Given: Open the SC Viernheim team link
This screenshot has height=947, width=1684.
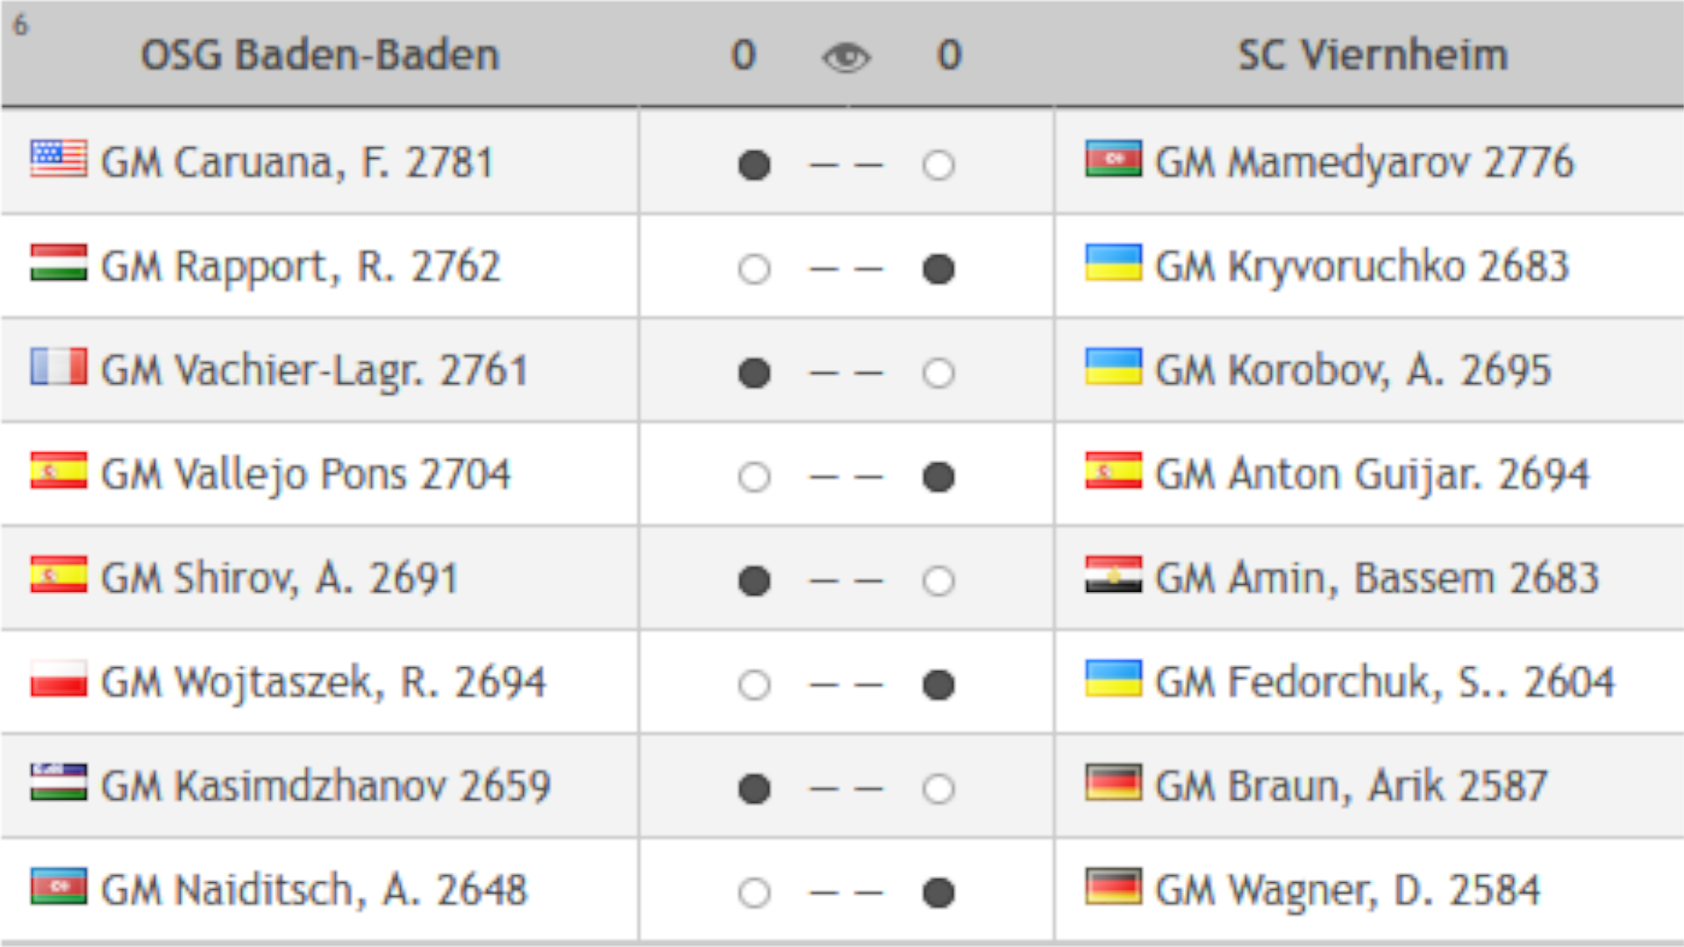Looking at the screenshot, I should 1373,55.
